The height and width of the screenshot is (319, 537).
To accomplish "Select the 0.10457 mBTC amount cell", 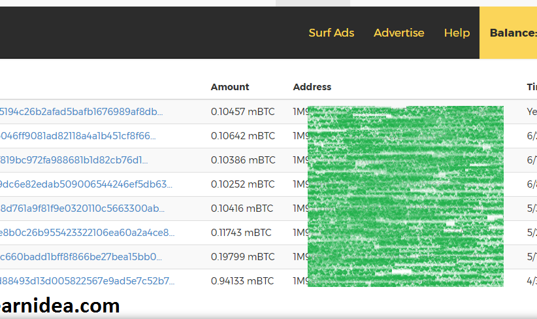I will pos(243,112).
